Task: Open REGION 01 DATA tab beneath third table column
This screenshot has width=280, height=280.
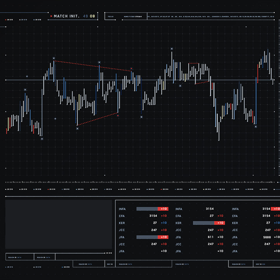Action: pyautogui.click(x=239, y=264)
